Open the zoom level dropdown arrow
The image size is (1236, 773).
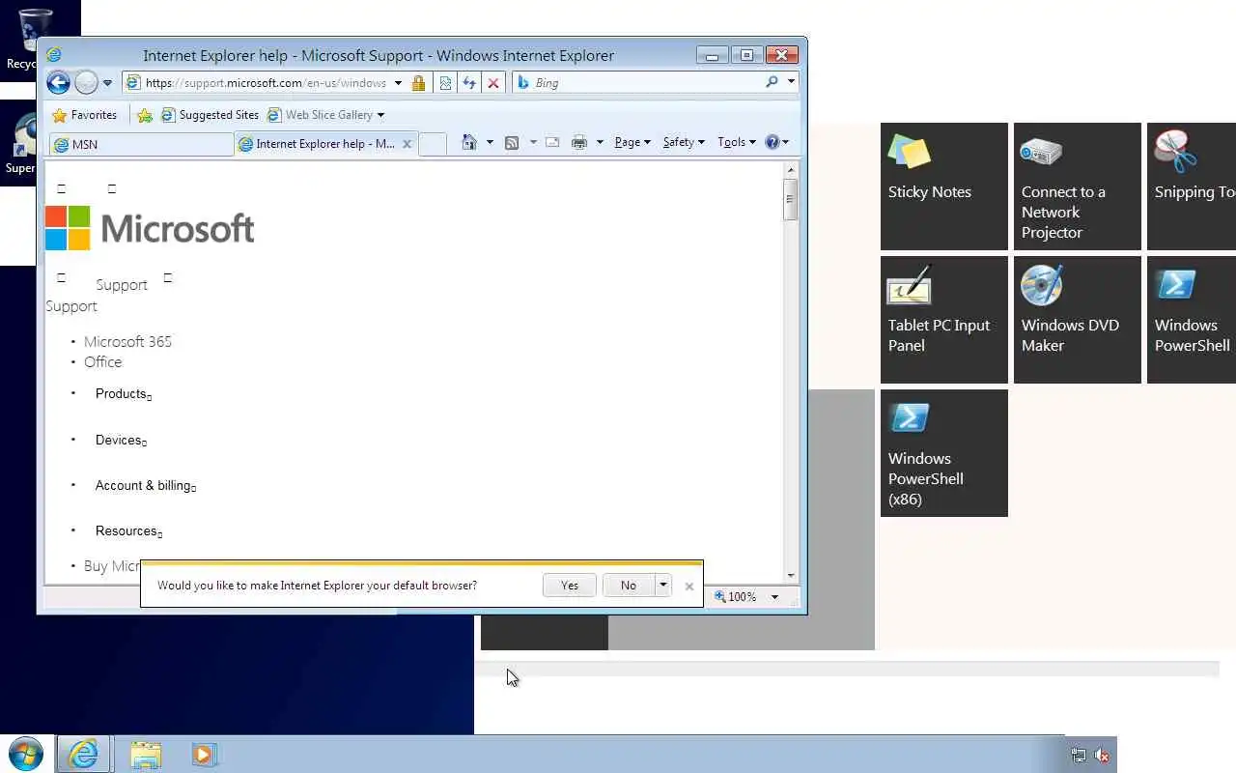click(774, 597)
